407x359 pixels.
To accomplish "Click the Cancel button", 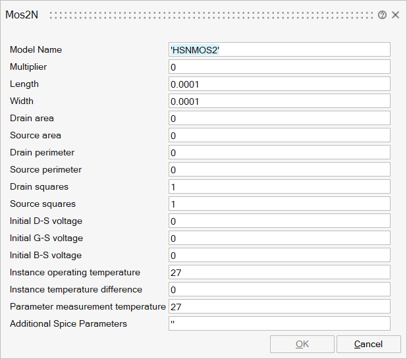I will point(368,344).
